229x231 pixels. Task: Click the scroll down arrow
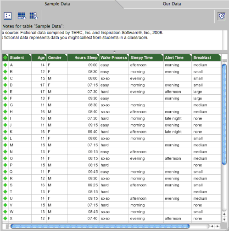224,219
